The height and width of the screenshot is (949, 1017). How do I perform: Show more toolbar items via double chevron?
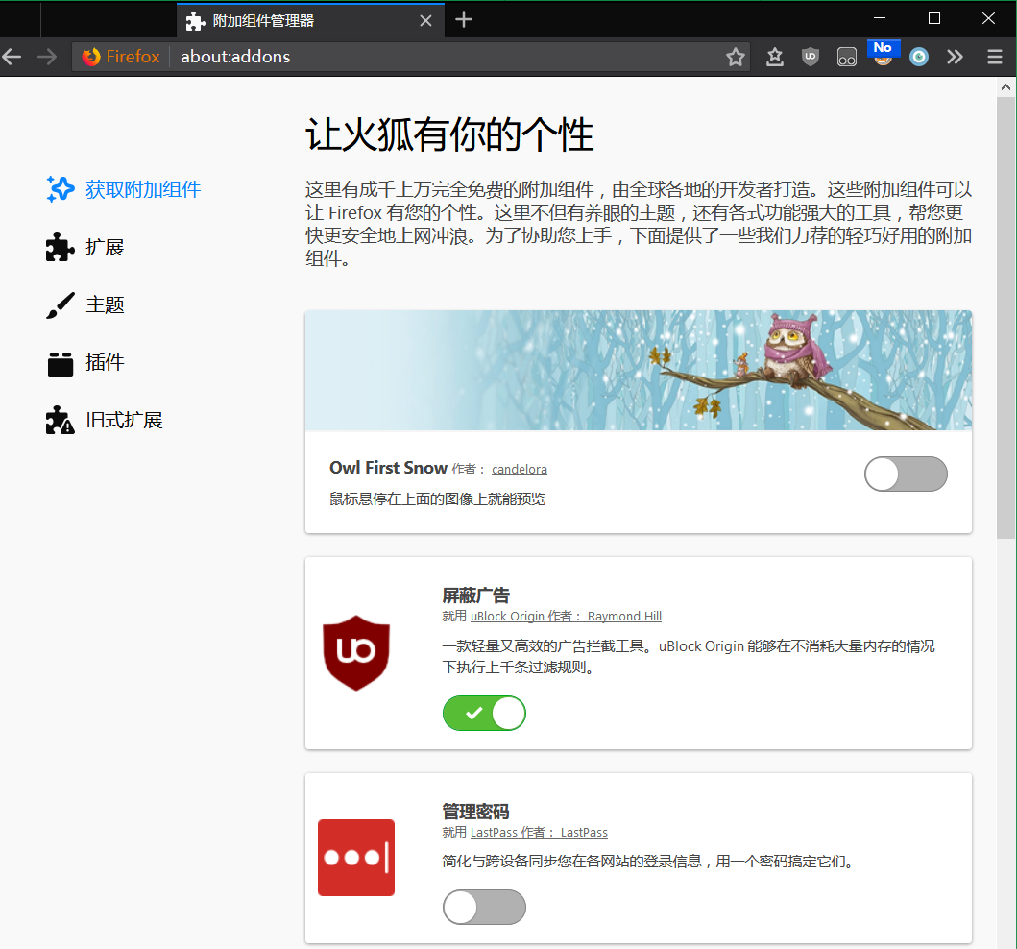(955, 57)
